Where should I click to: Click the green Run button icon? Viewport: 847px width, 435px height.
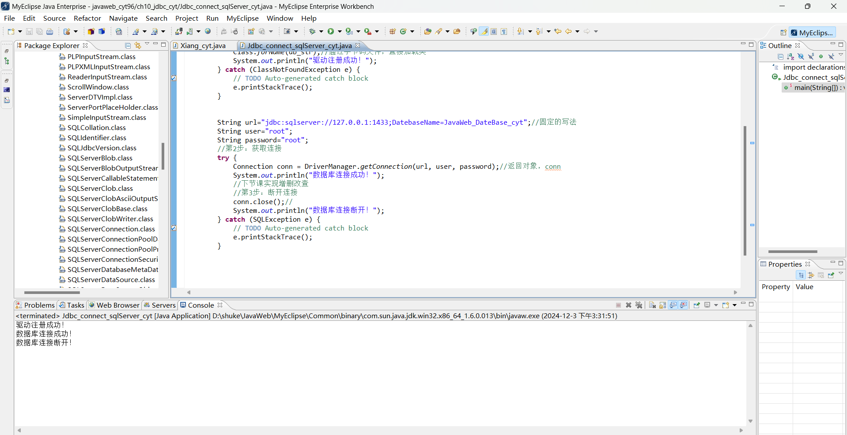click(330, 31)
